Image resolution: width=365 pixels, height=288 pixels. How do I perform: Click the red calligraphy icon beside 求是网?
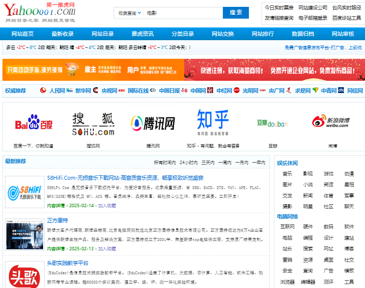click(x=289, y=90)
